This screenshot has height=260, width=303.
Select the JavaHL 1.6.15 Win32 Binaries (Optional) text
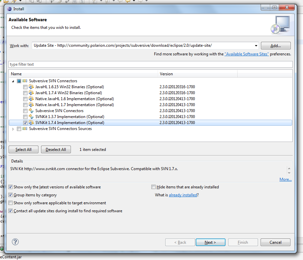[x=70, y=87]
